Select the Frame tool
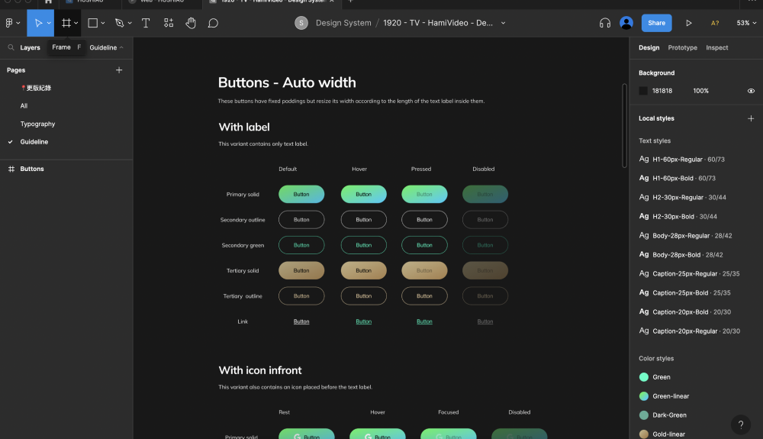Screen dimensions: 763x439 point(66,23)
